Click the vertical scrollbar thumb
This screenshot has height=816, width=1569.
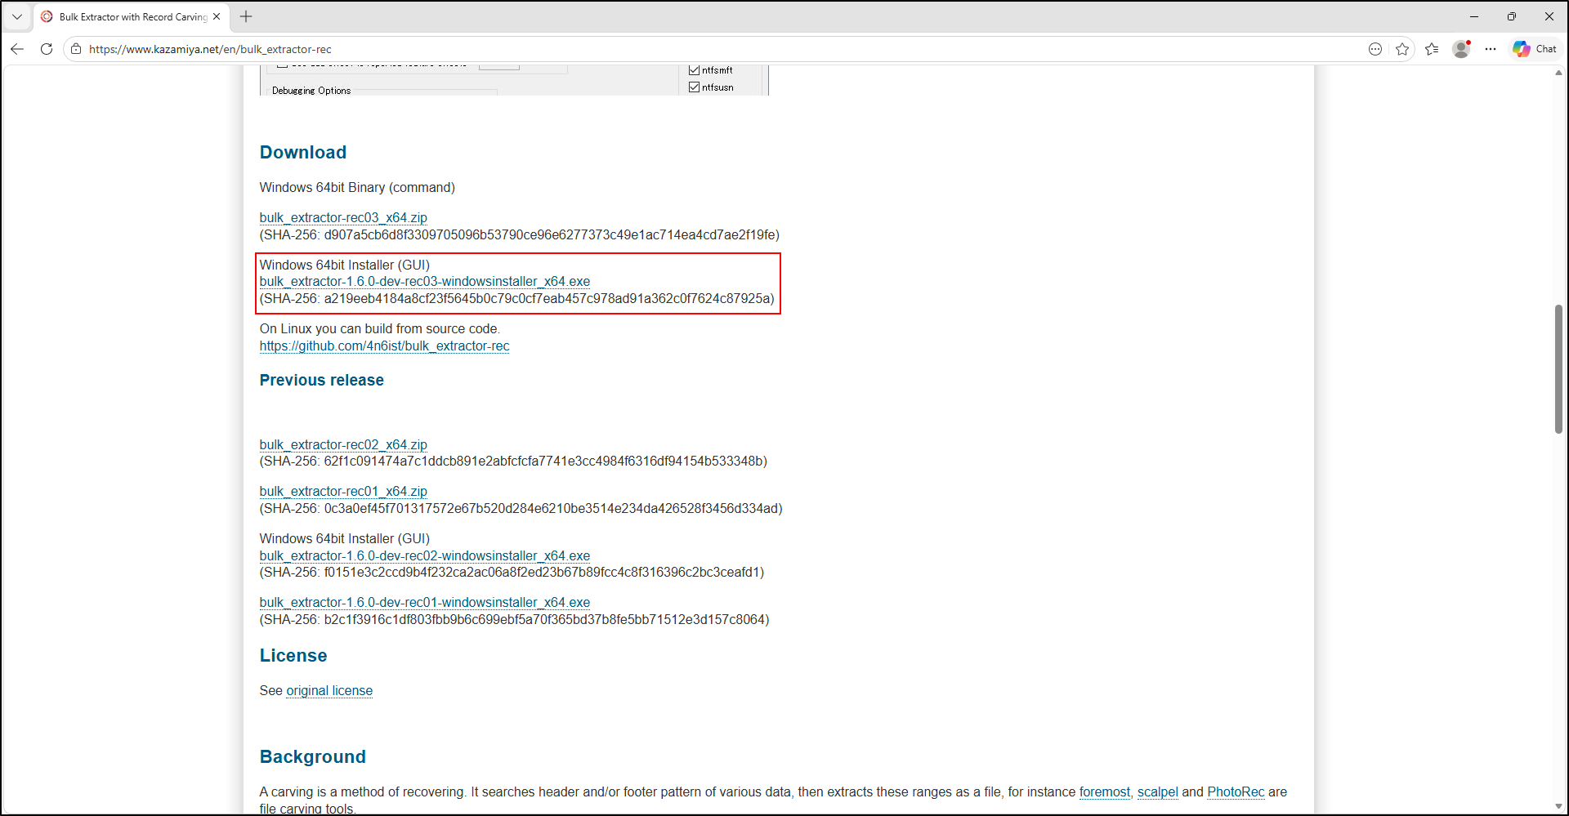pyautogui.click(x=1558, y=369)
